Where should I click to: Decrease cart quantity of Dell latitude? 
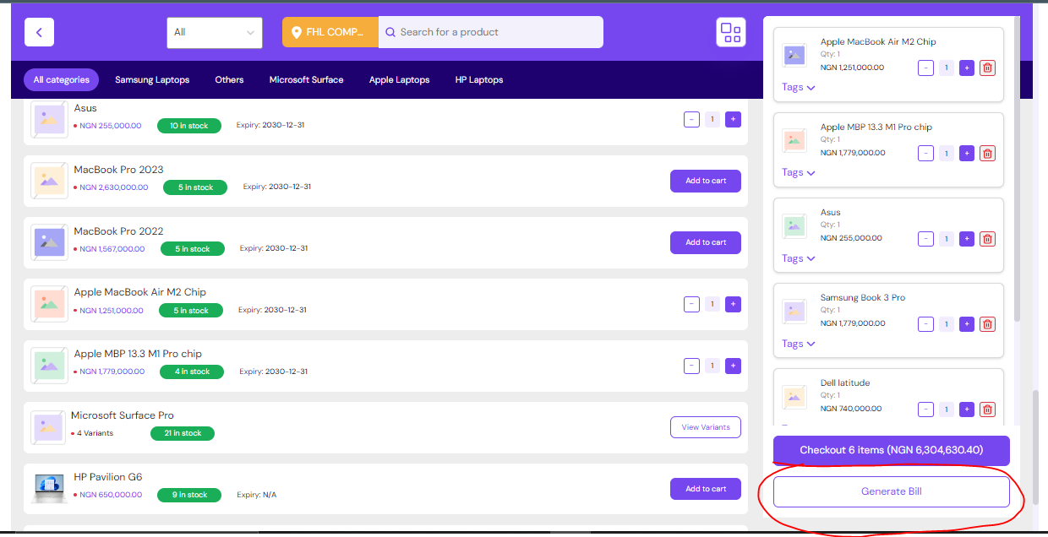tap(925, 410)
